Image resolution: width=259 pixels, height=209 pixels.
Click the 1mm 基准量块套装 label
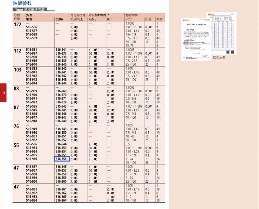[x=30, y=9]
